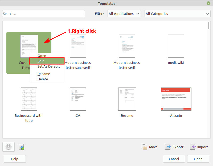
Task: Select the mediawiki template thumbnail
Action: coord(176,46)
